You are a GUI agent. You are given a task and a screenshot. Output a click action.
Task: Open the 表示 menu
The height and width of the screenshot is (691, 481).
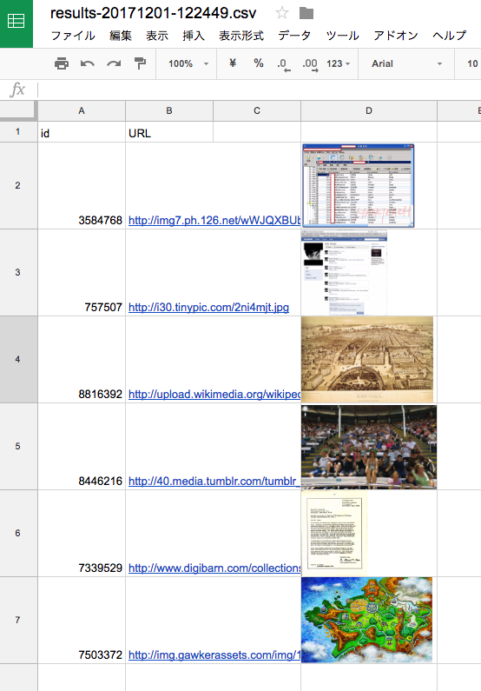click(x=157, y=36)
